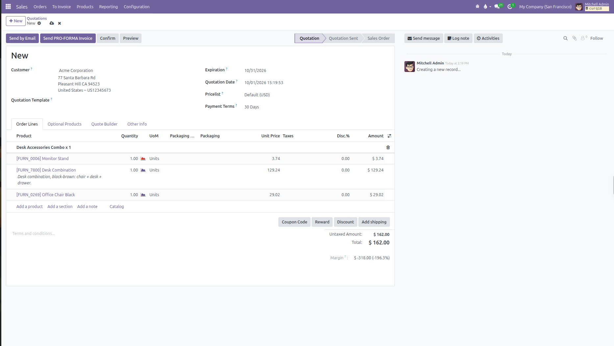
Task: Open the apps grid menu
Action: 8,7
